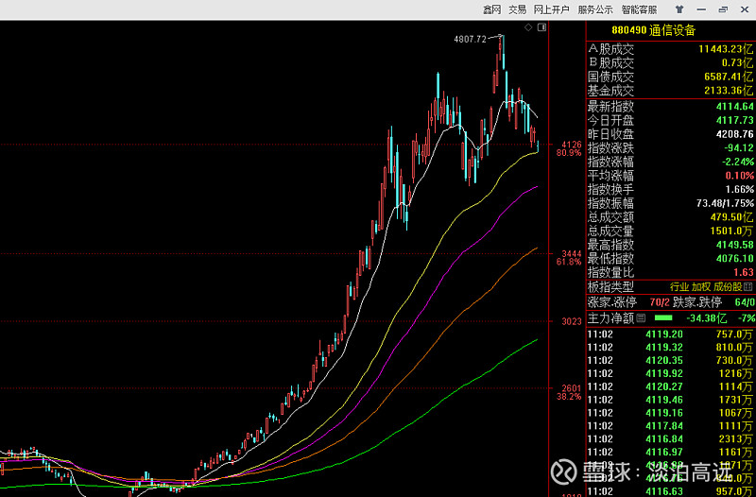Click the 880490 通信设备 title
Viewport: 756px width, 497px height.
[654, 30]
